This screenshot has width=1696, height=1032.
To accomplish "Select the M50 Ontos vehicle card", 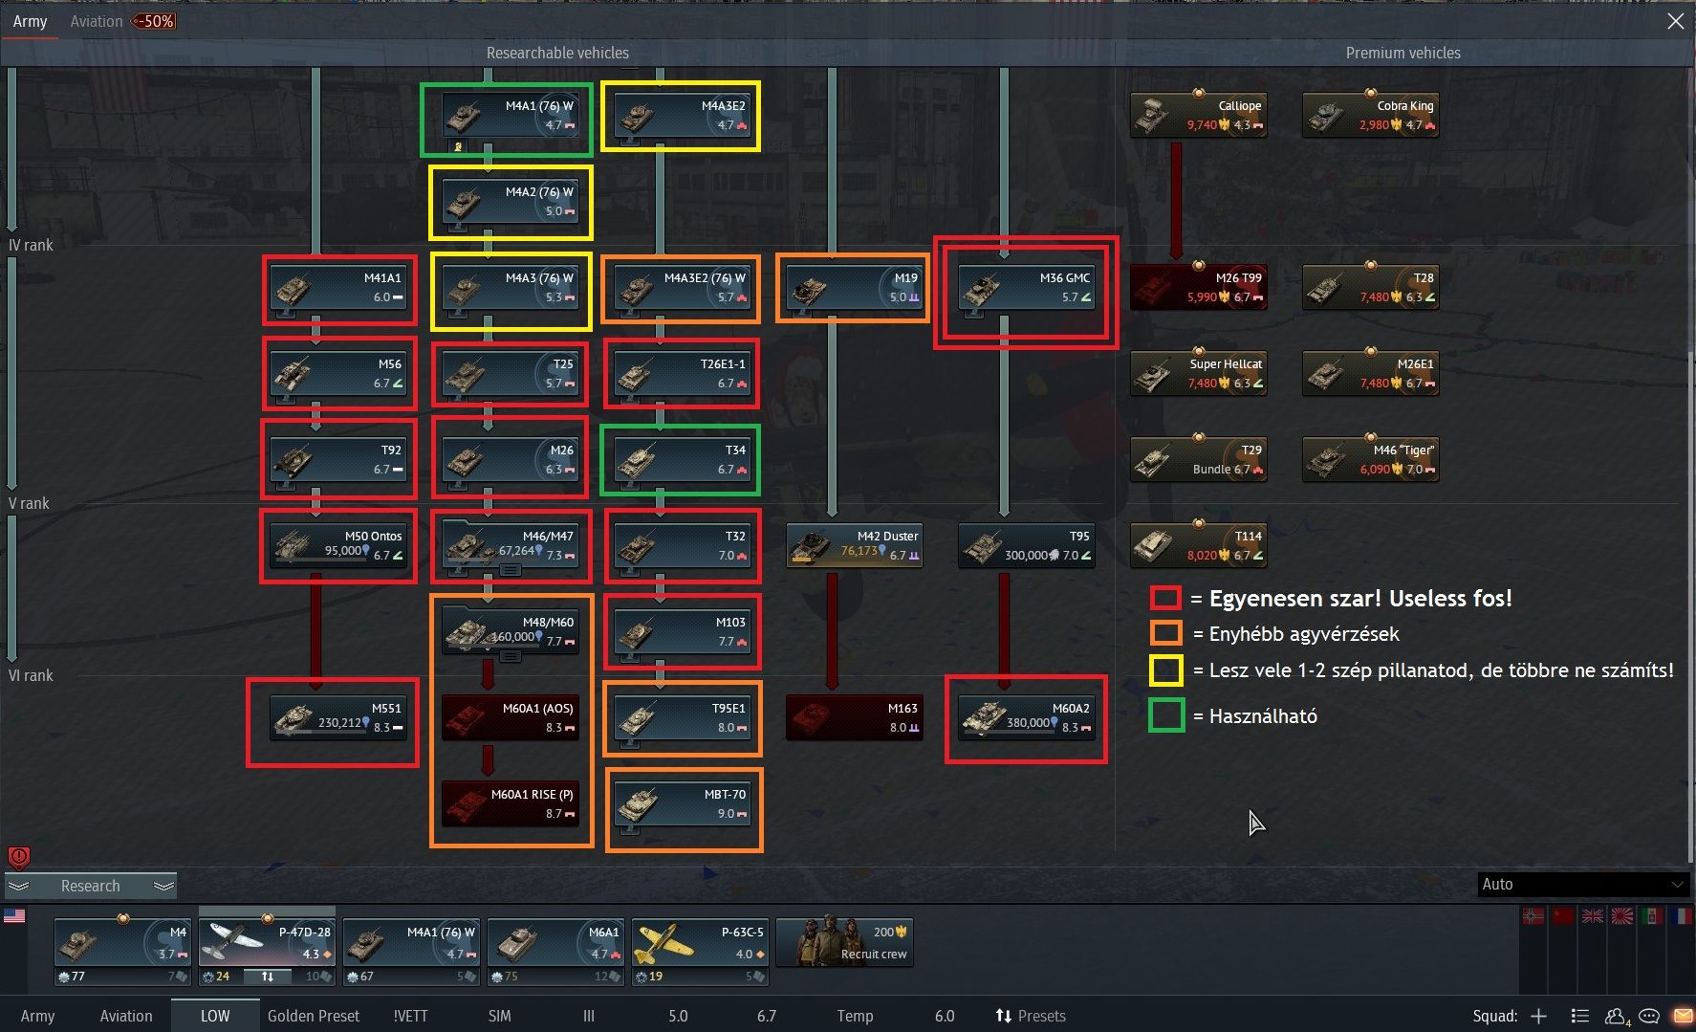I will pos(338,546).
